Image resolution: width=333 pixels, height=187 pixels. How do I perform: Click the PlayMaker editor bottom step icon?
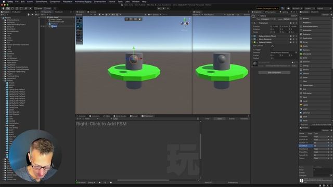tap(111, 182)
